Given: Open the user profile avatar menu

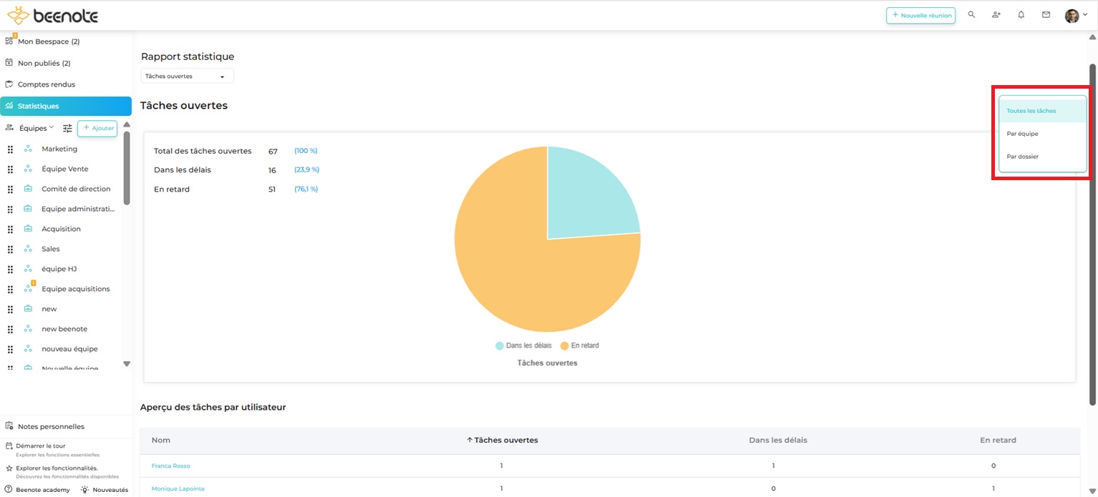Looking at the screenshot, I should 1075,16.
